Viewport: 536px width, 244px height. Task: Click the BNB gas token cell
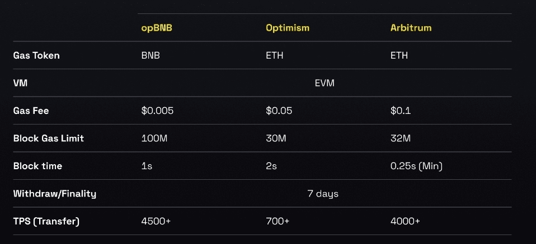tap(151, 55)
